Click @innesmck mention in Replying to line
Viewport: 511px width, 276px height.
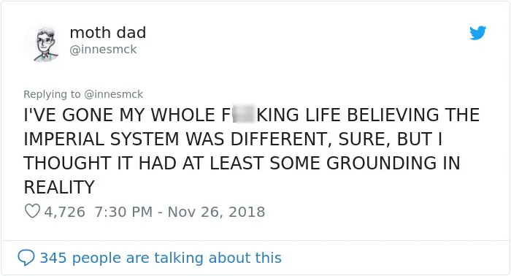[x=113, y=94]
